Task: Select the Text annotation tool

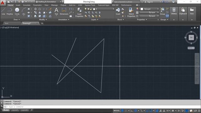Action: pos(57,11)
